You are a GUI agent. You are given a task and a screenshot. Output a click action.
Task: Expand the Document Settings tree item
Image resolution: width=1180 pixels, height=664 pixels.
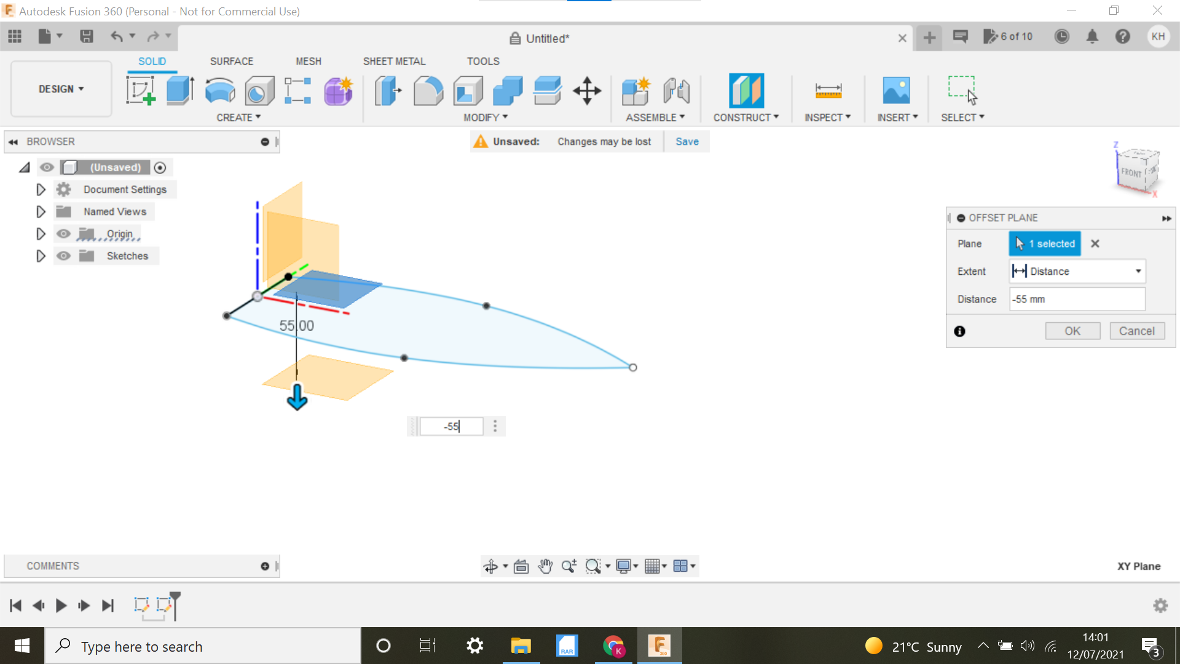click(x=41, y=189)
